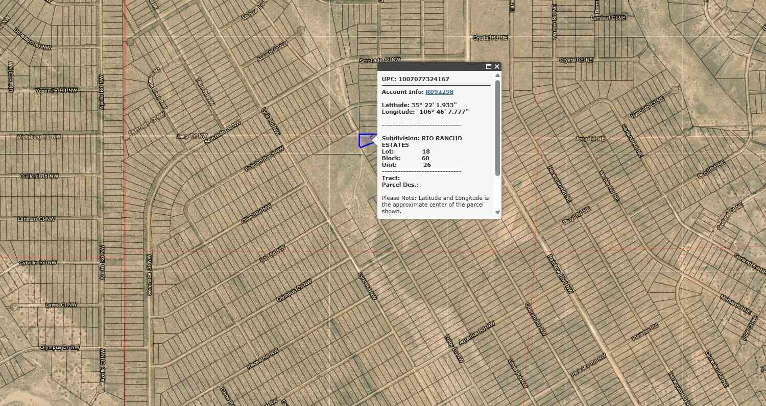Click the Cybelle Rd NW map label

point(38,263)
